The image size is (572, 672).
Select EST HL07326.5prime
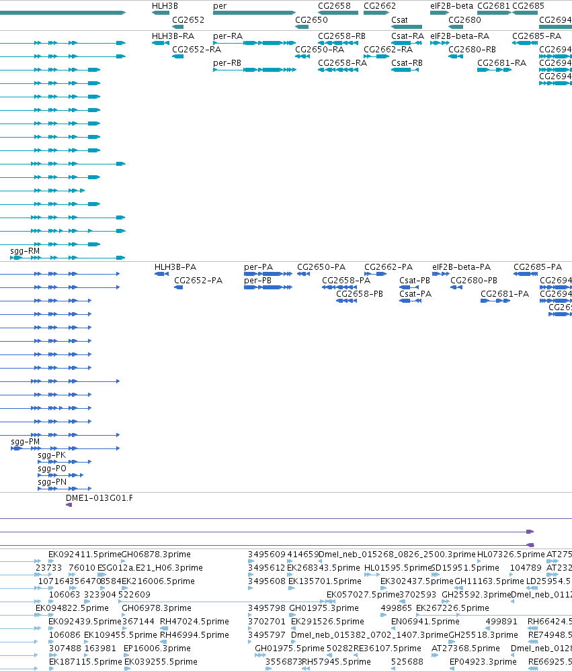pyautogui.click(x=511, y=555)
